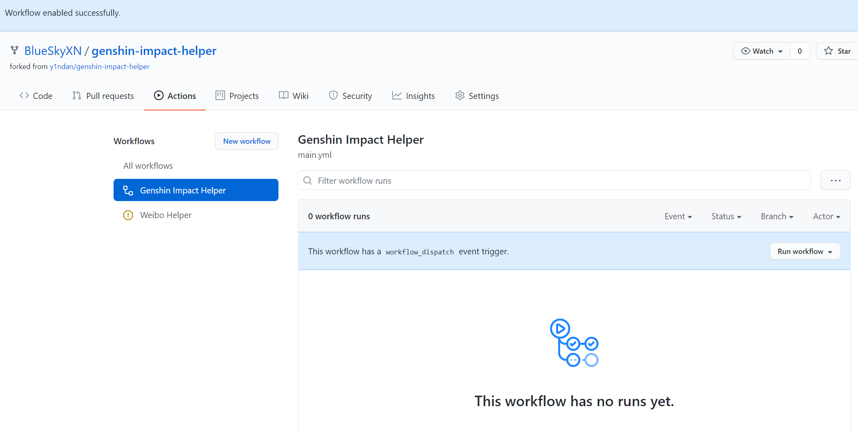Click the Weibo Helper warning icon
858x432 pixels.
pyautogui.click(x=128, y=215)
